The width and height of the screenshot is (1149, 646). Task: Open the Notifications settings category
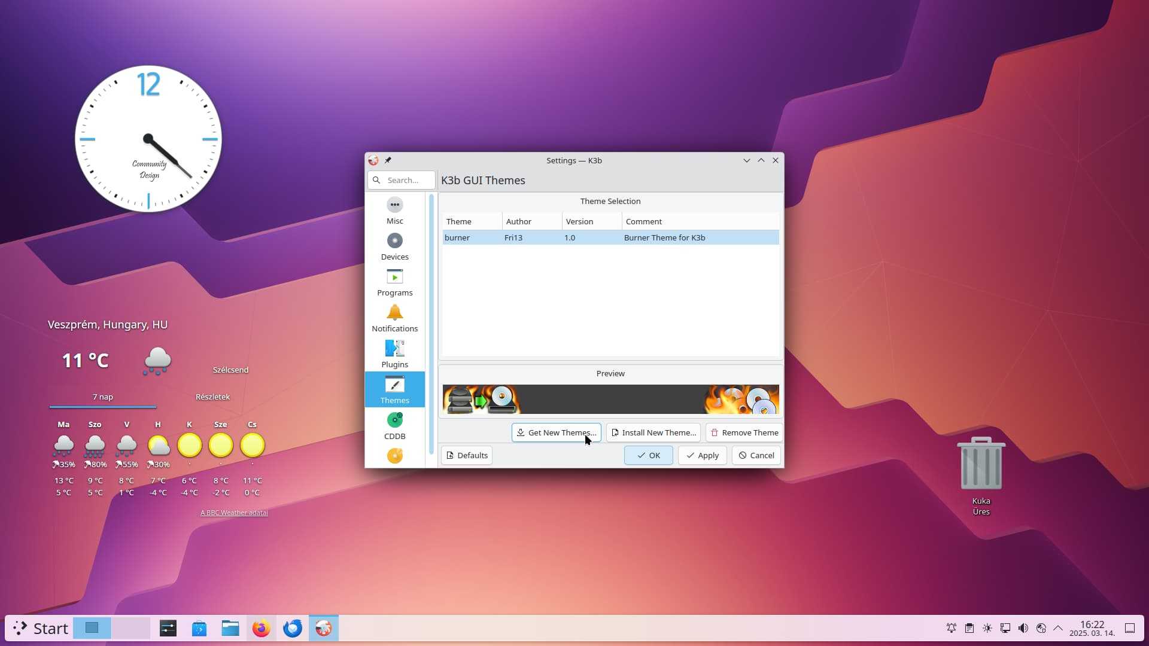(395, 319)
